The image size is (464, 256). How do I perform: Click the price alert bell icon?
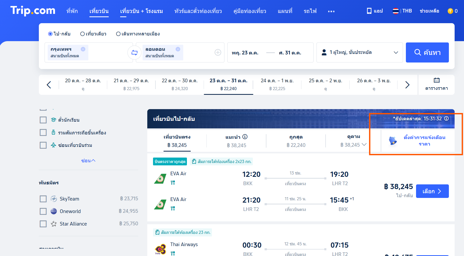(x=393, y=140)
